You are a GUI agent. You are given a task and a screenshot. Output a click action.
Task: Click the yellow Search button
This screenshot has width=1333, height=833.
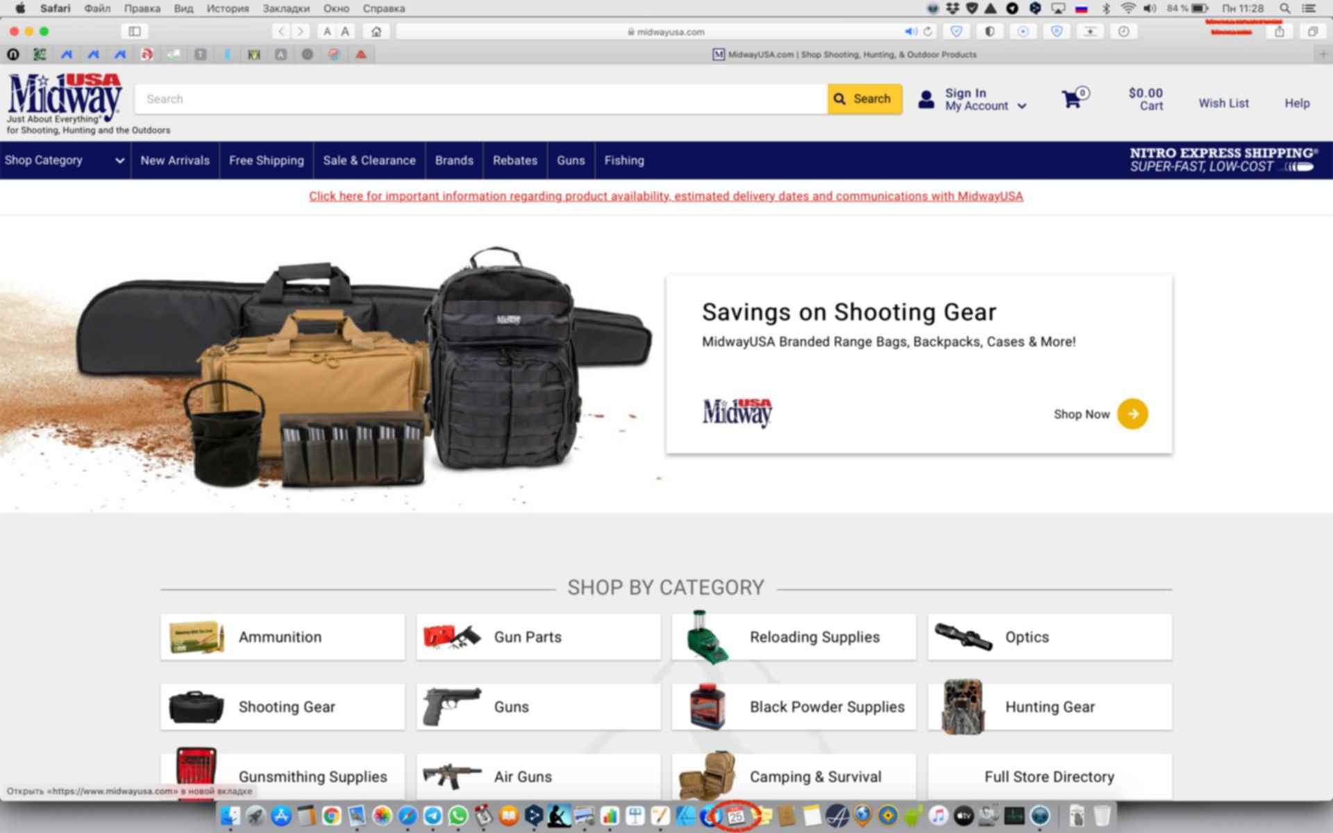(864, 99)
